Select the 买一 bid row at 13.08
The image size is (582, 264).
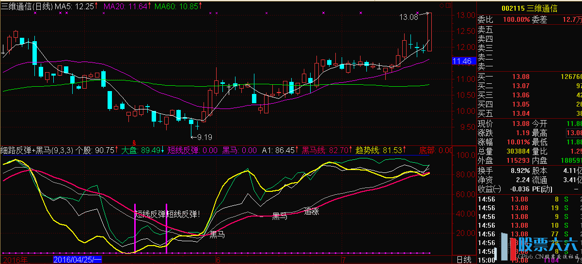click(529, 77)
